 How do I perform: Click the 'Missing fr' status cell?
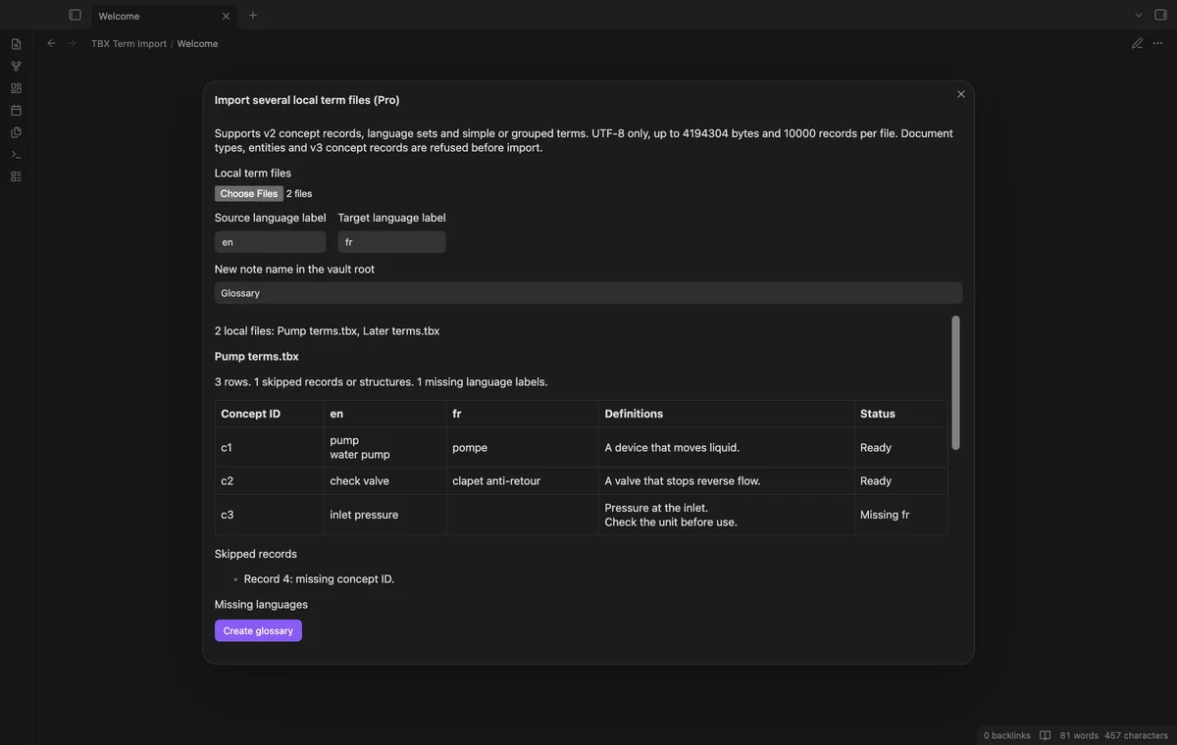900,515
